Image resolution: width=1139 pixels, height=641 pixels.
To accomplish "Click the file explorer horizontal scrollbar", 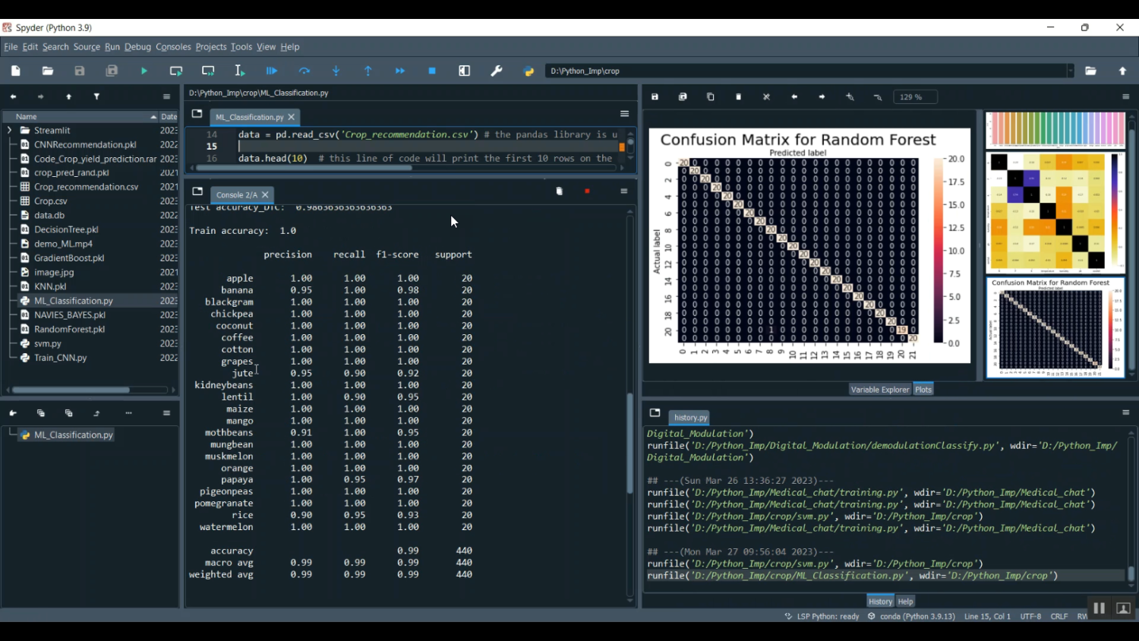I will click(72, 390).
